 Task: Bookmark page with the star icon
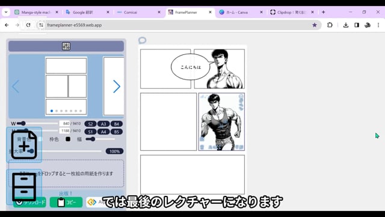pyautogui.click(x=315, y=25)
